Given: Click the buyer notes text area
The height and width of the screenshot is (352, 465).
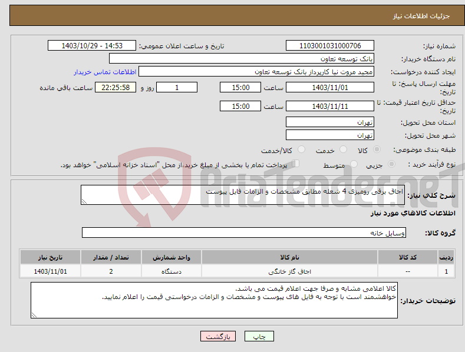Looking at the screenshot, I should tap(214, 300).
